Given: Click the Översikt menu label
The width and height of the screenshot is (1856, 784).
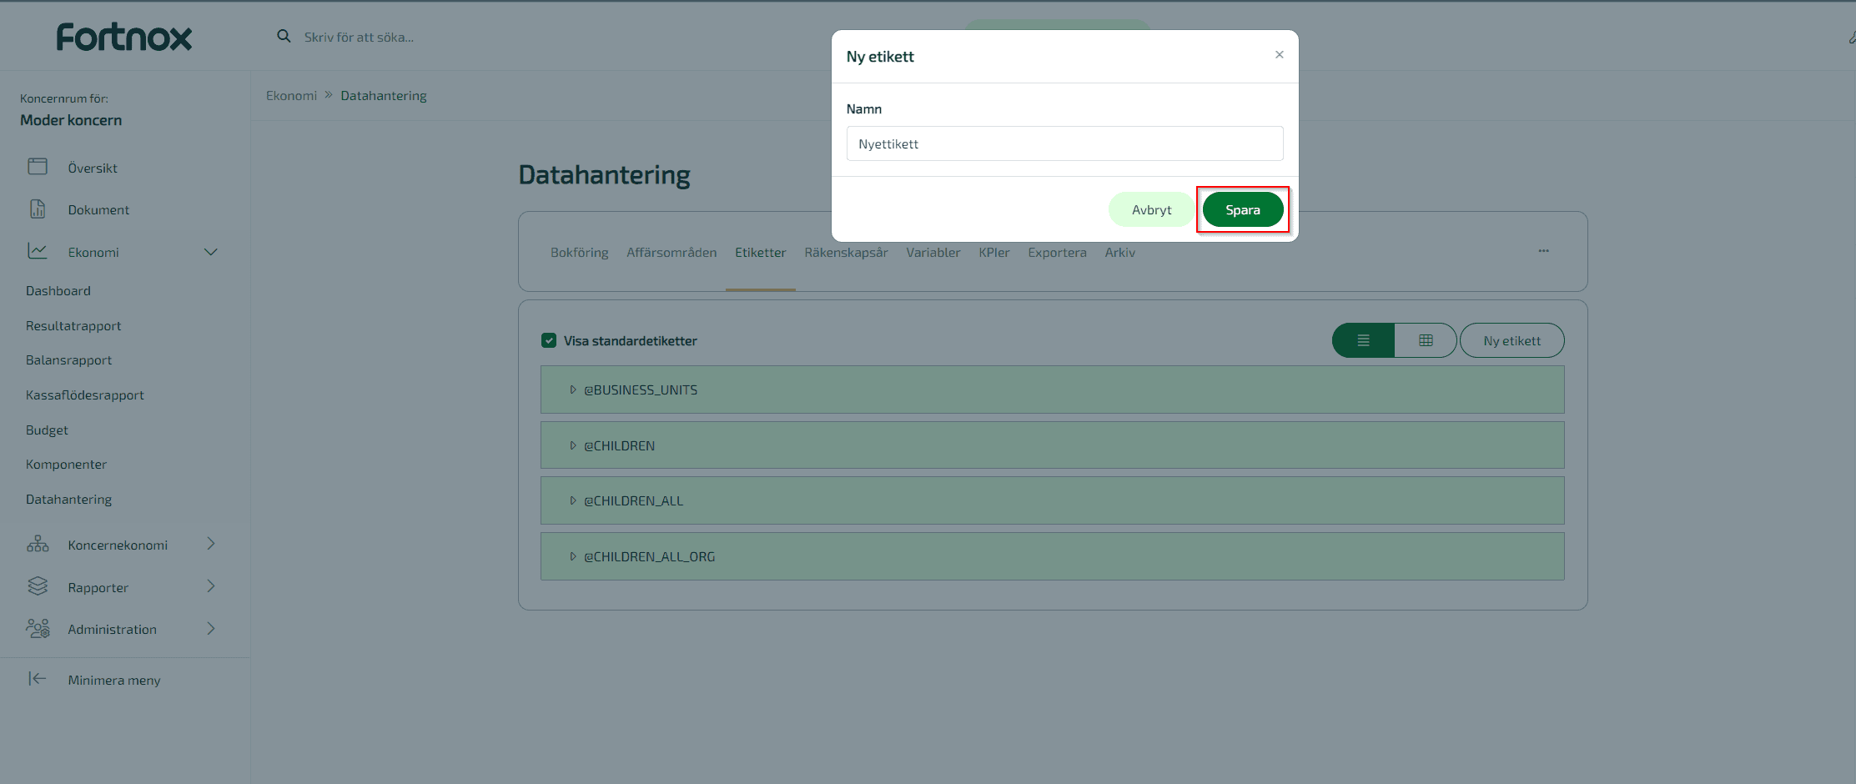Looking at the screenshot, I should (93, 168).
